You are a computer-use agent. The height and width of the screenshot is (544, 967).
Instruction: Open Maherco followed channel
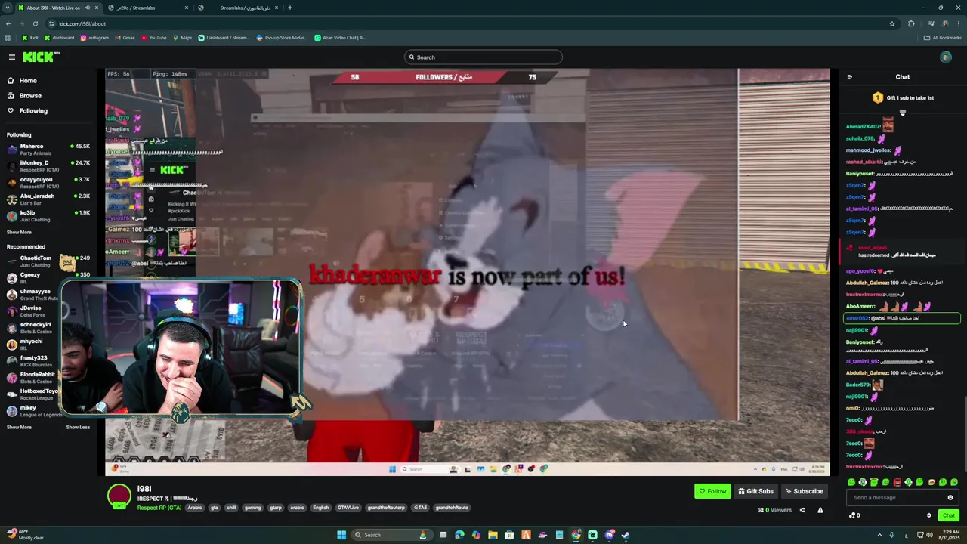[48, 150]
